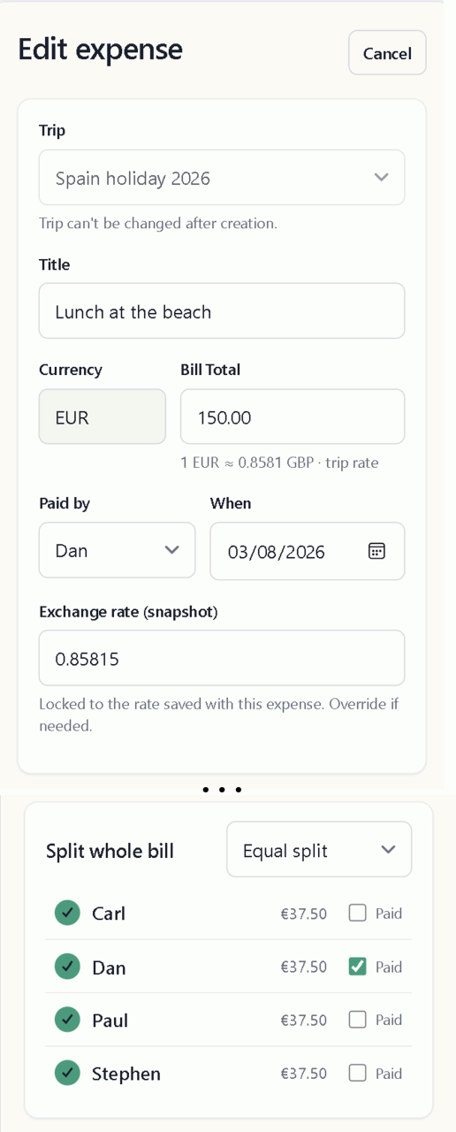
Task: Toggle Carl's green participant checkmark
Action: [x=67, y=913]
